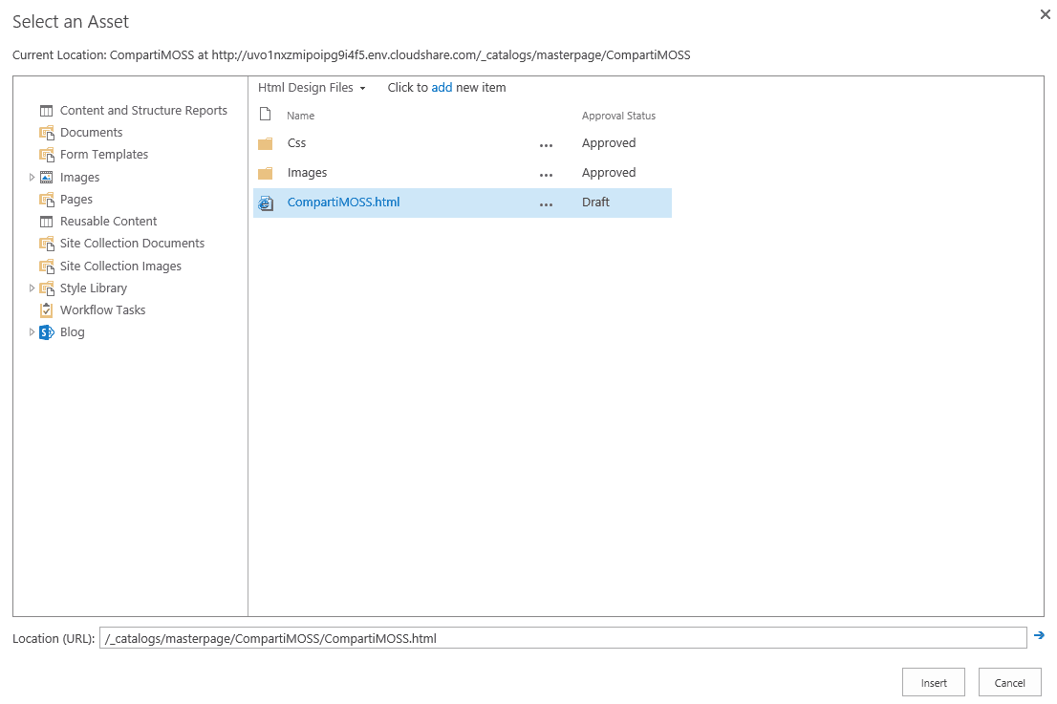Click the Pages library icon
The height and width of the screenshot is (704, 1057).
(46, 200)
